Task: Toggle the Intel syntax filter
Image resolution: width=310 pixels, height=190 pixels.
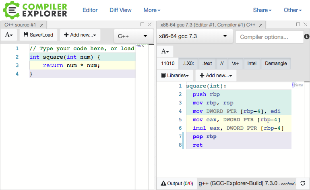Action: click(x=252, y=63)
